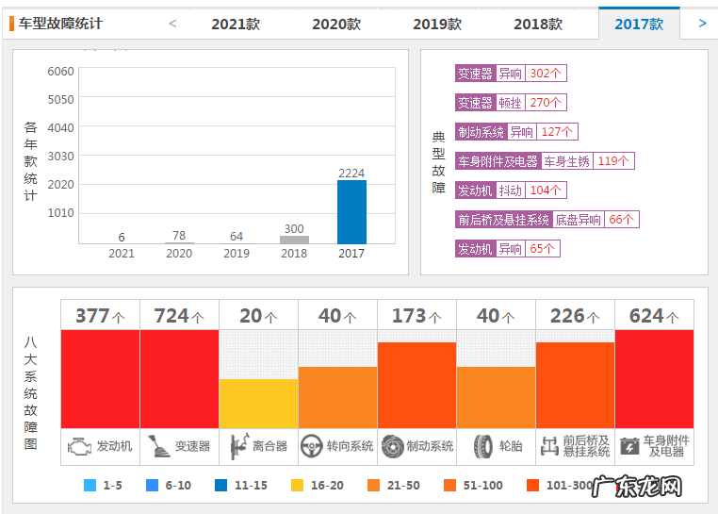
Task: Click the tire (轮胎) icon
Action: pyautogui.click(x=483, y=447)
